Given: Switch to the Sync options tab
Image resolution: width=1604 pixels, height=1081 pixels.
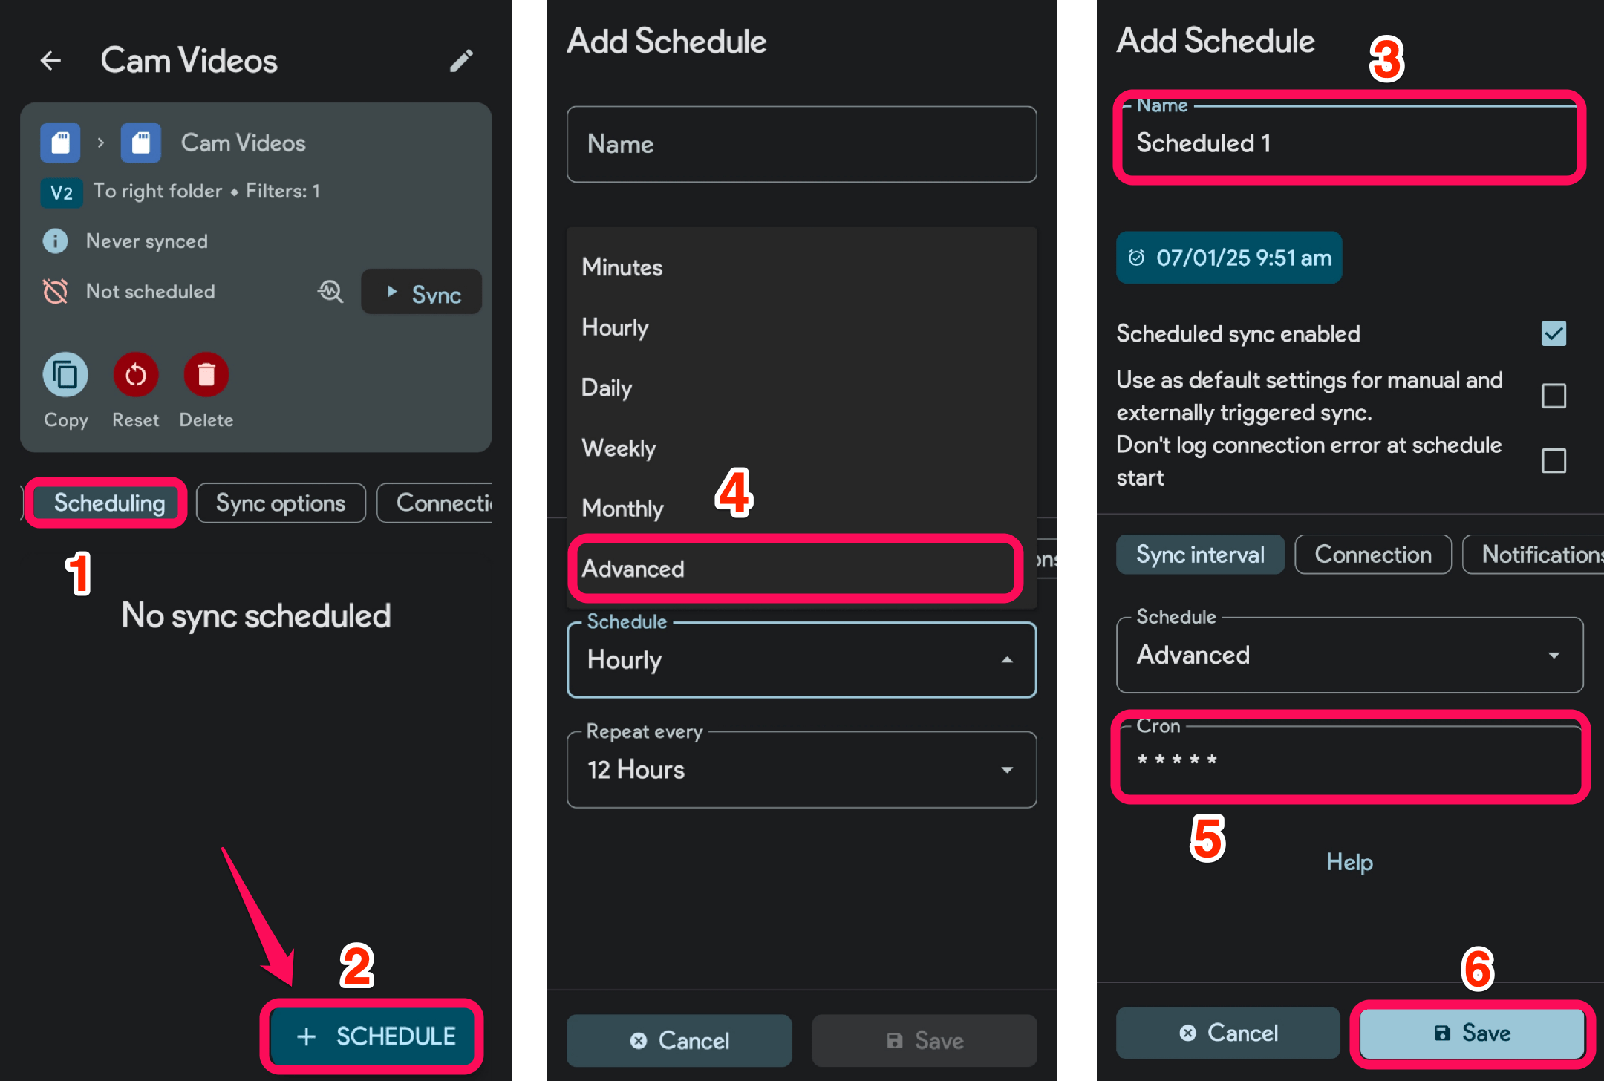Looking at the screenshot, I should [280, 502].
